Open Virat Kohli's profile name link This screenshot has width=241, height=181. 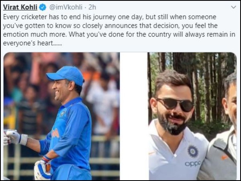[20, 7]
